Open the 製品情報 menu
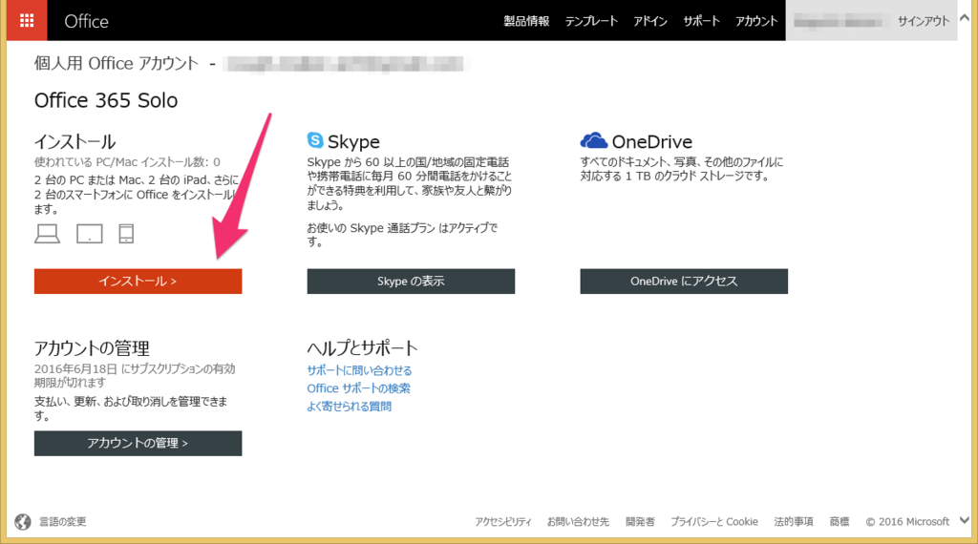 click(x=526, y=21)
